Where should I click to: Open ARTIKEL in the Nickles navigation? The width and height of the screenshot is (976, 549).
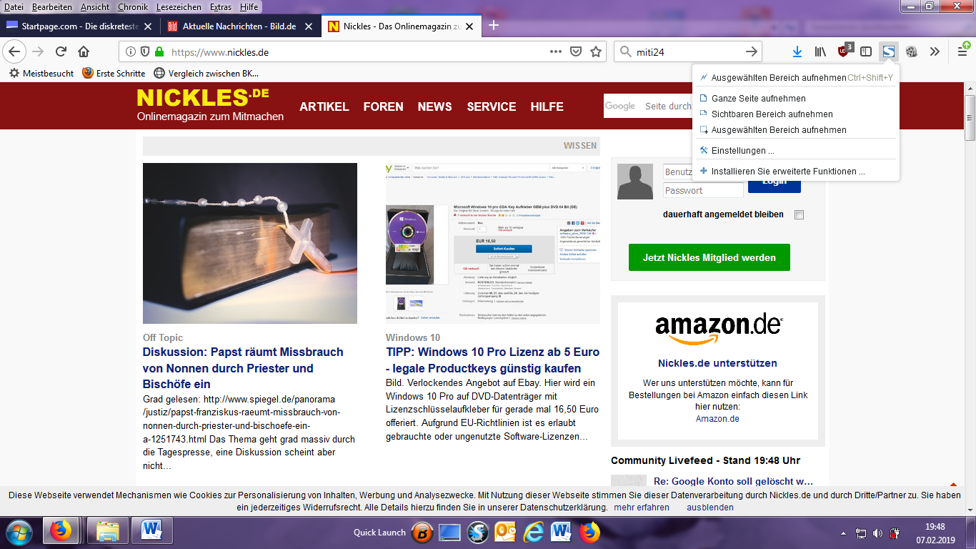(324, 107)
